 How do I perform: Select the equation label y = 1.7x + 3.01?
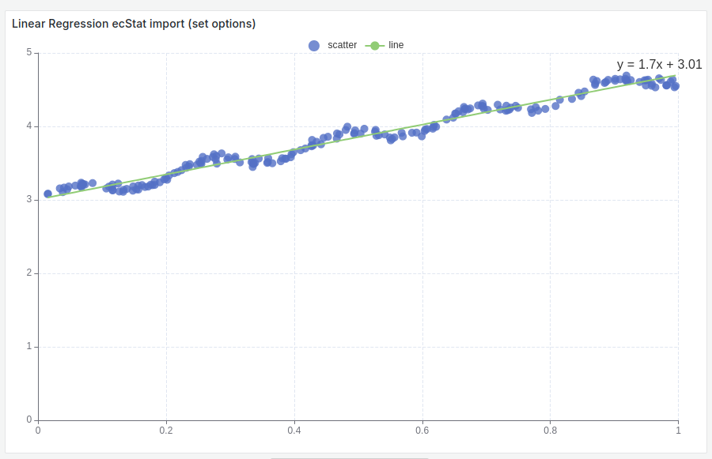click(x=657, y=65)
